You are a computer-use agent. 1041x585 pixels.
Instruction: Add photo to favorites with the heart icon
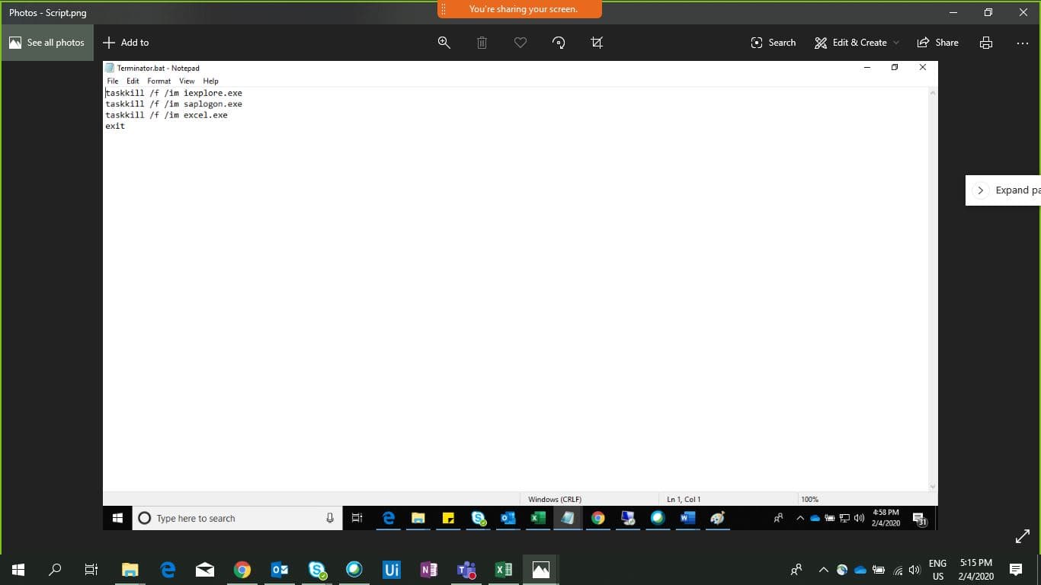(x=520, y=43)
